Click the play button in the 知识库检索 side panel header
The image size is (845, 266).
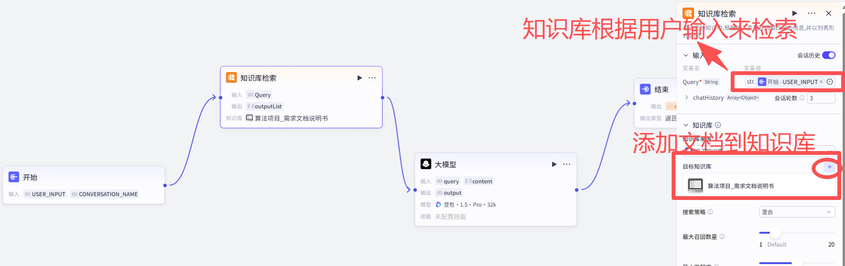(x=795, y=13)
